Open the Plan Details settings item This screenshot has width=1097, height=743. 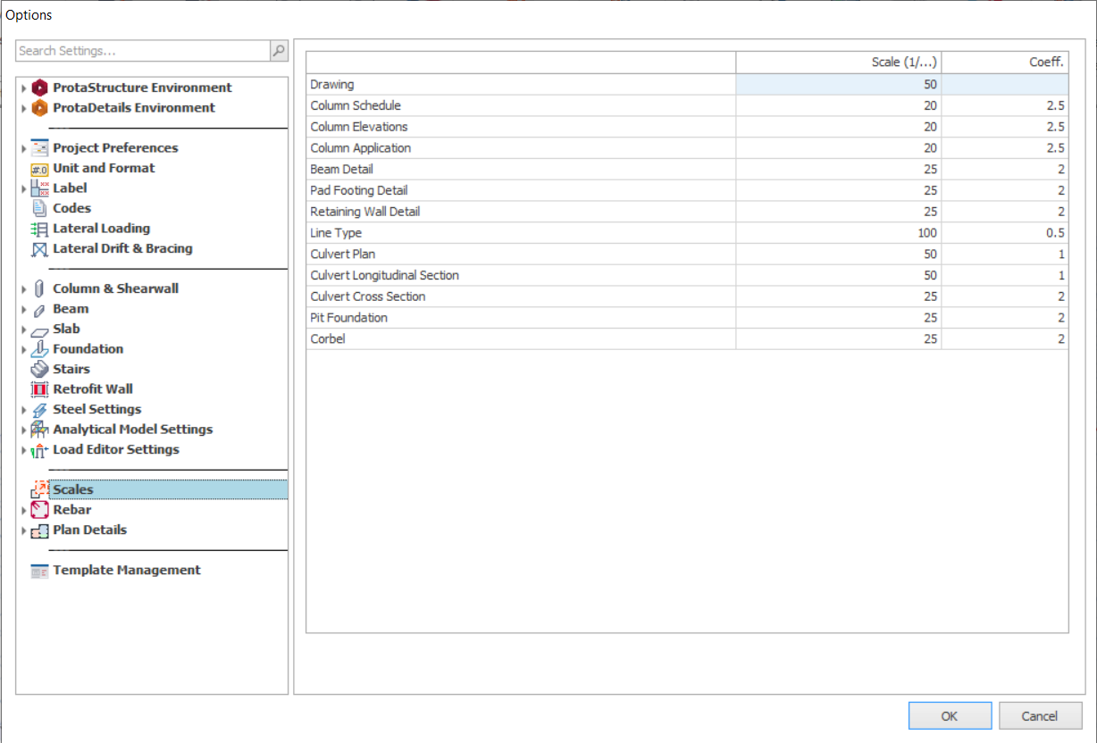pos(89,530)
